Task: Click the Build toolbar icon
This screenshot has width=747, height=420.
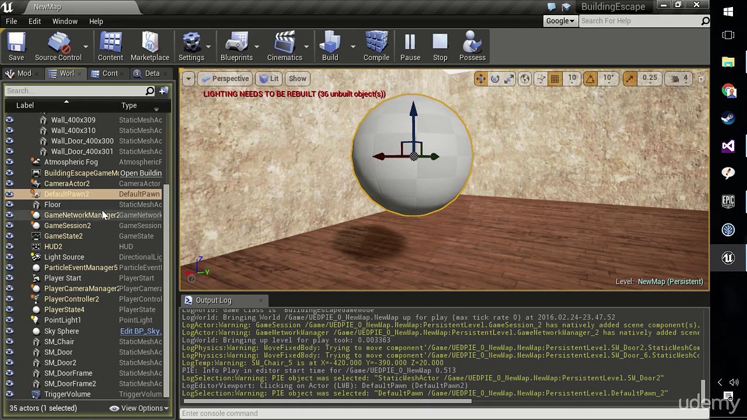Action: coord(330,47)
